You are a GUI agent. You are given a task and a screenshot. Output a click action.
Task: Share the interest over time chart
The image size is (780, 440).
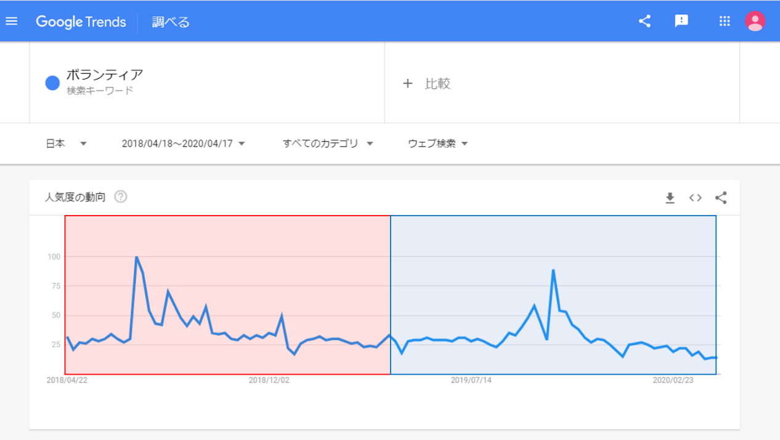721,198
